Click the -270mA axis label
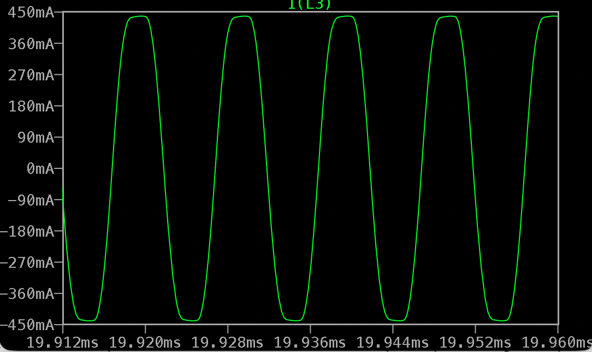The height and width of the screenshot is (352, 592). click(x=27, y=262)
